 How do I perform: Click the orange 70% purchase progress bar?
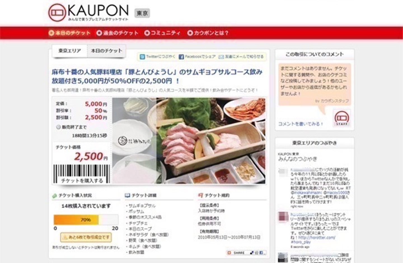point(76,220)
